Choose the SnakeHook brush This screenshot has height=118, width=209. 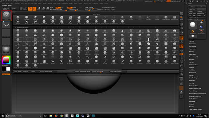tap(175, 53)
